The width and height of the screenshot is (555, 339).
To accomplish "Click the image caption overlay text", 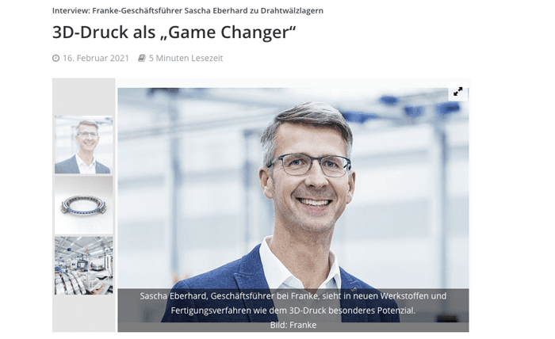I will [293, 303].
